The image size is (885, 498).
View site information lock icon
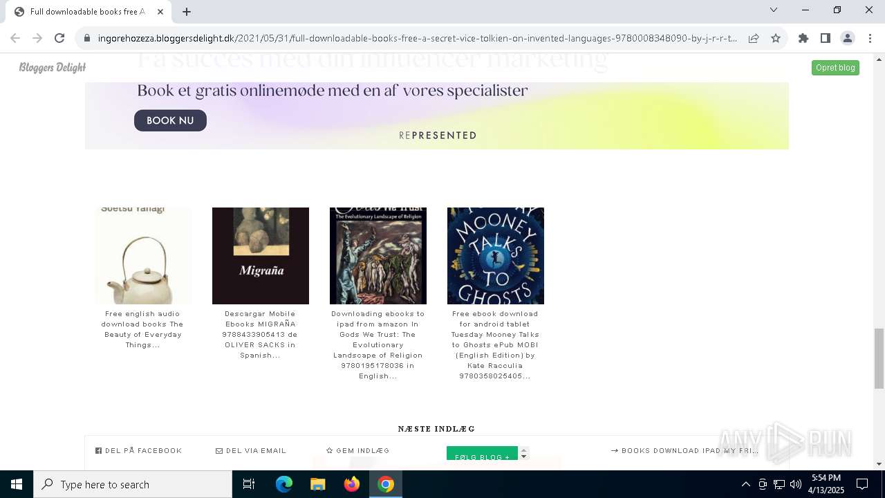[x=87, y=38]
